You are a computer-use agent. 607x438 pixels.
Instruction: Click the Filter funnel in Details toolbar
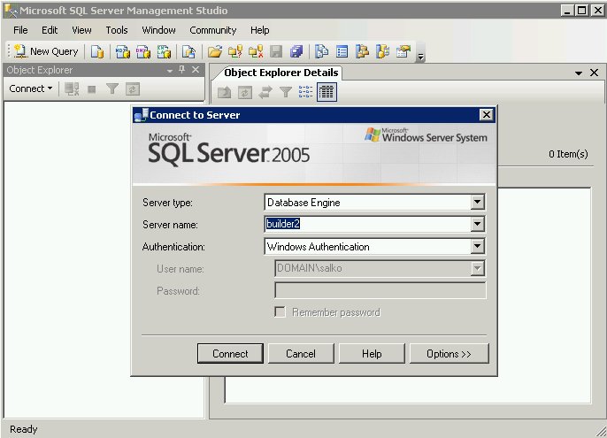(286, 92)
